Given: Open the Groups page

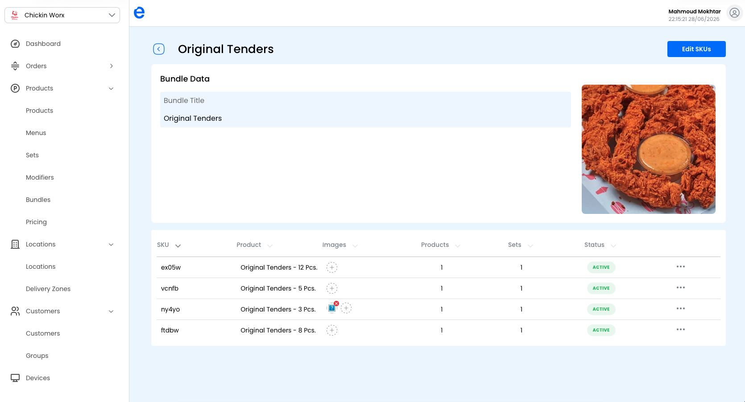Looking at the screenshot, I should (37, 356).
